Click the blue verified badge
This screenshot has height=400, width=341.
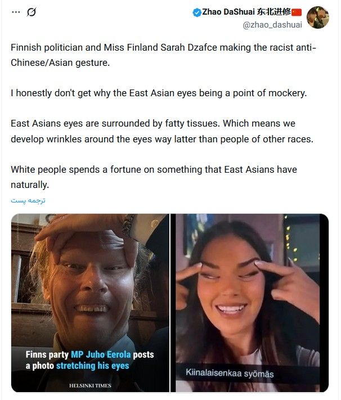[x=197, y=12]
